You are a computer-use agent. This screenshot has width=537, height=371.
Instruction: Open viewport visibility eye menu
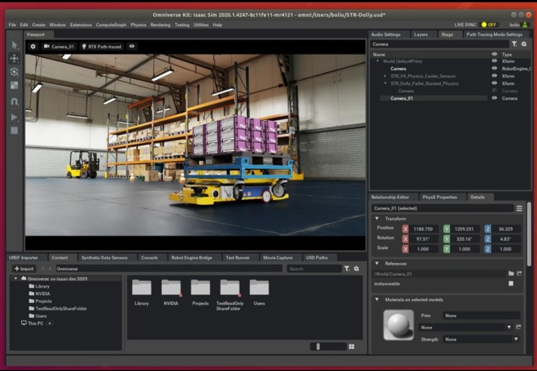[x=132, y=46]
